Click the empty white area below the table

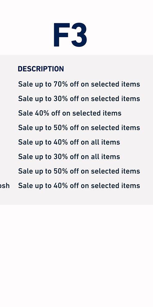click(x=76, y=254)
